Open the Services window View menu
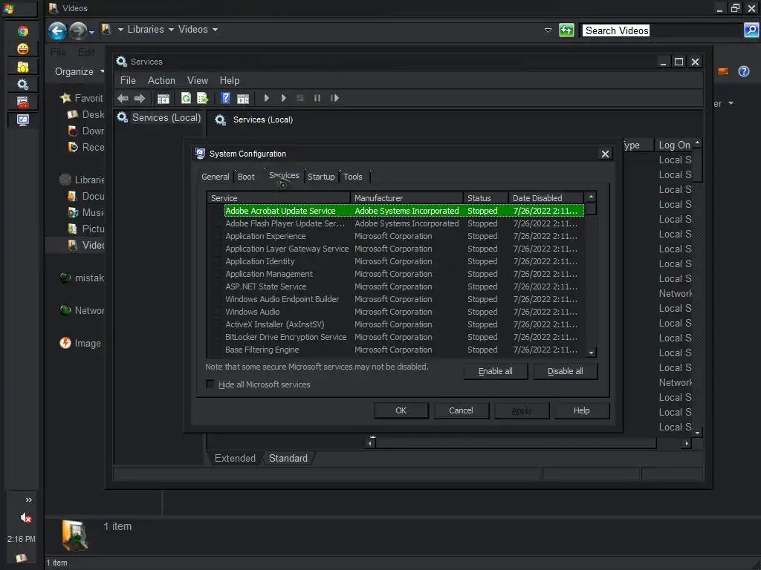761x570 pixels. pos(198,80)
